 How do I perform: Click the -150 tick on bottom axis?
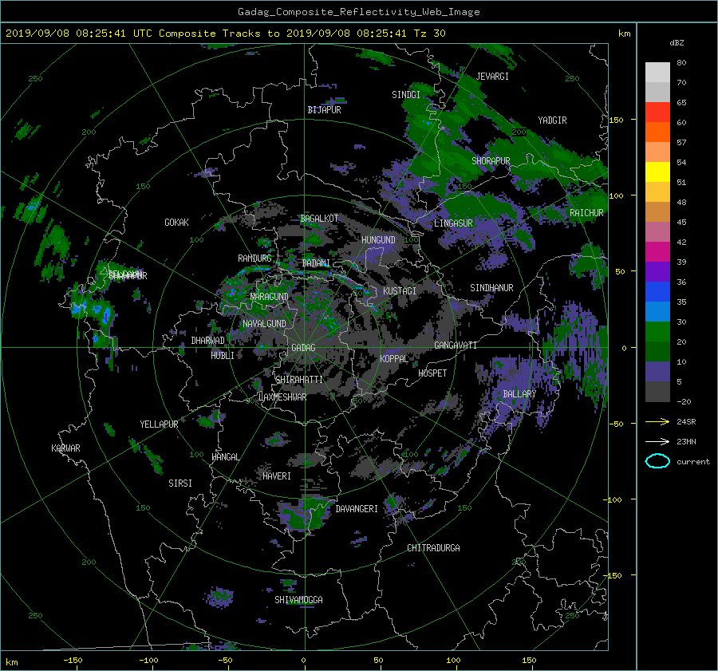(x=73, y=660)
